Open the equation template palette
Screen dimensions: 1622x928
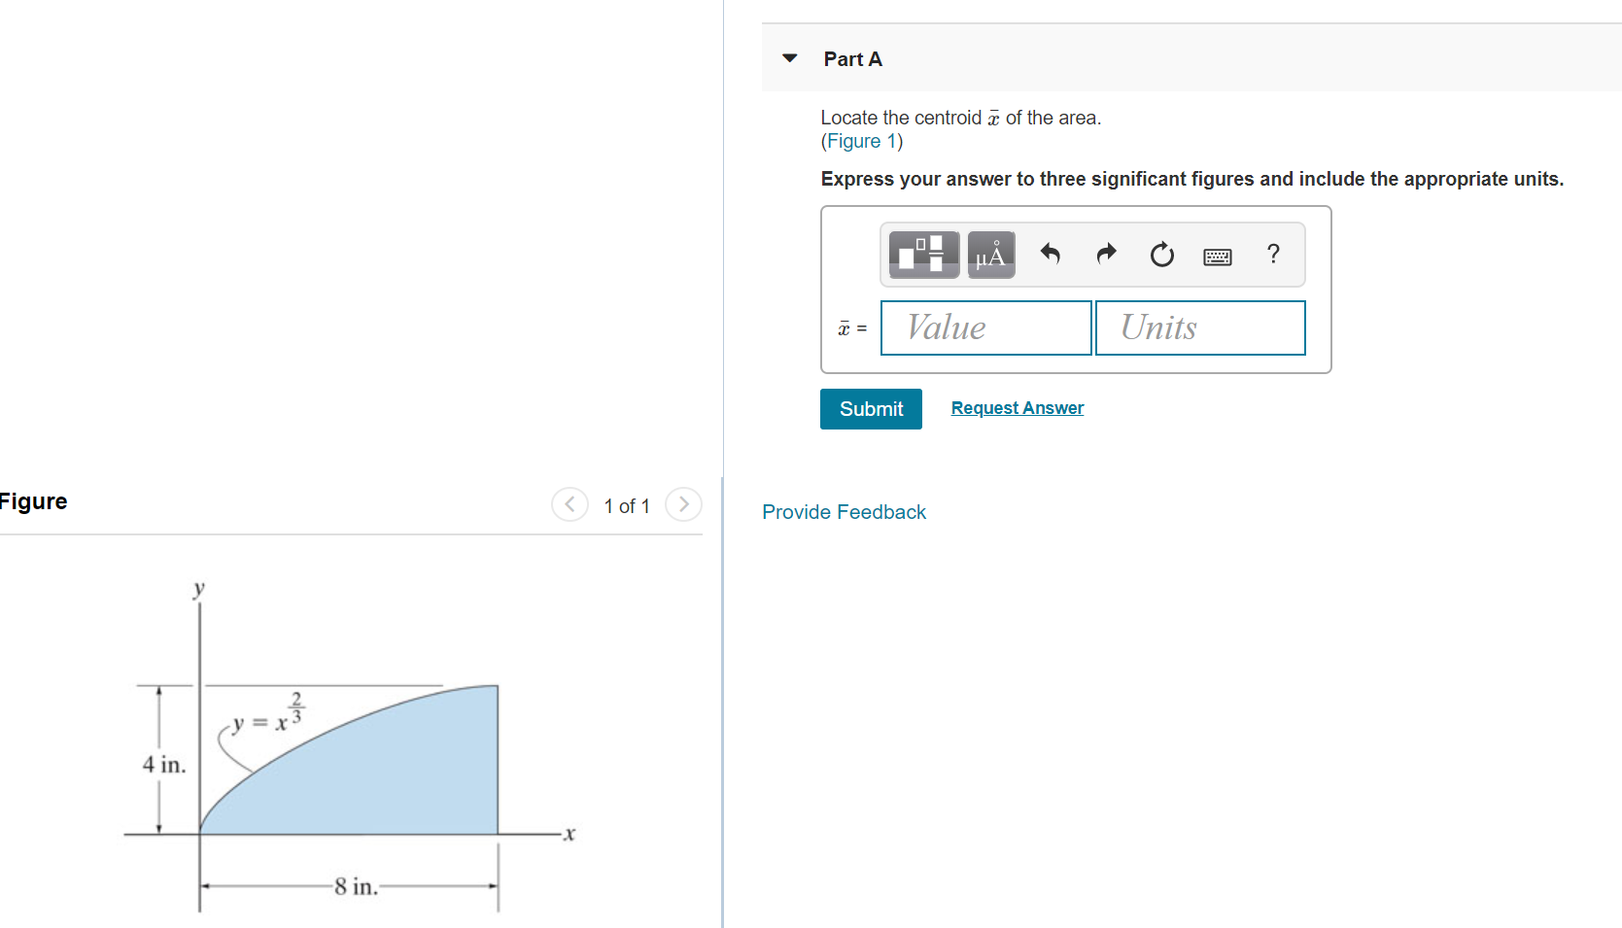tap(921, 255)
